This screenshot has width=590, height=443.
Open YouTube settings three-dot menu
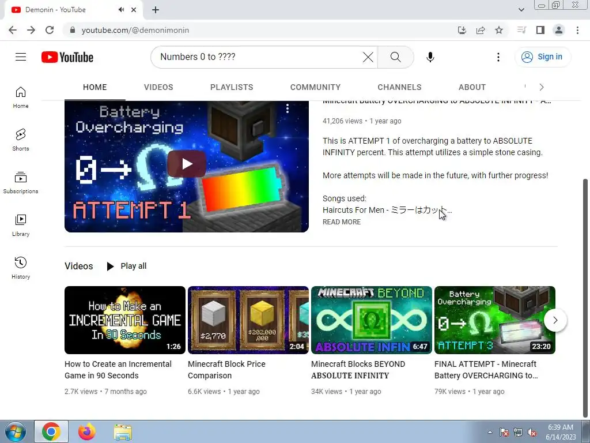tap(498, 57)
